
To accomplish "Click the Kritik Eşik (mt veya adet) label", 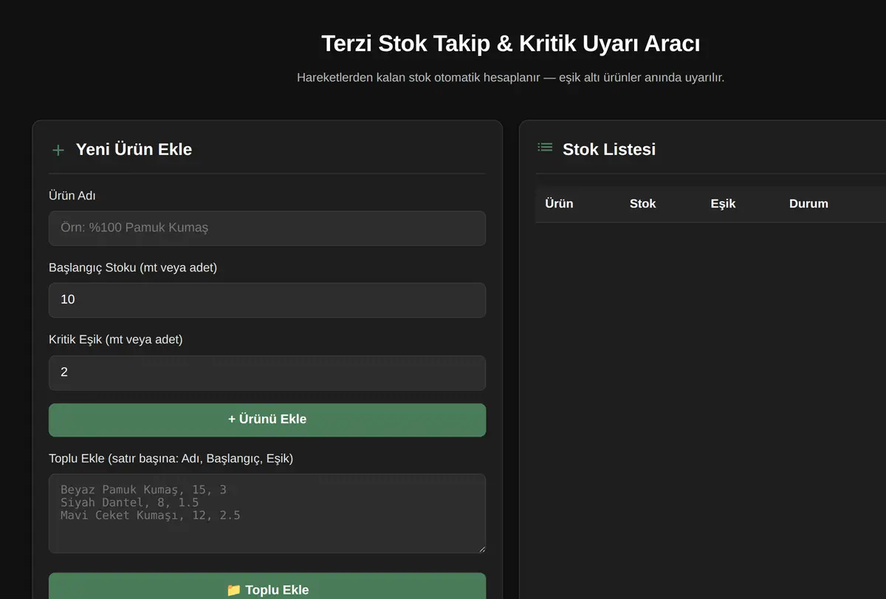I will coord(115,339).
